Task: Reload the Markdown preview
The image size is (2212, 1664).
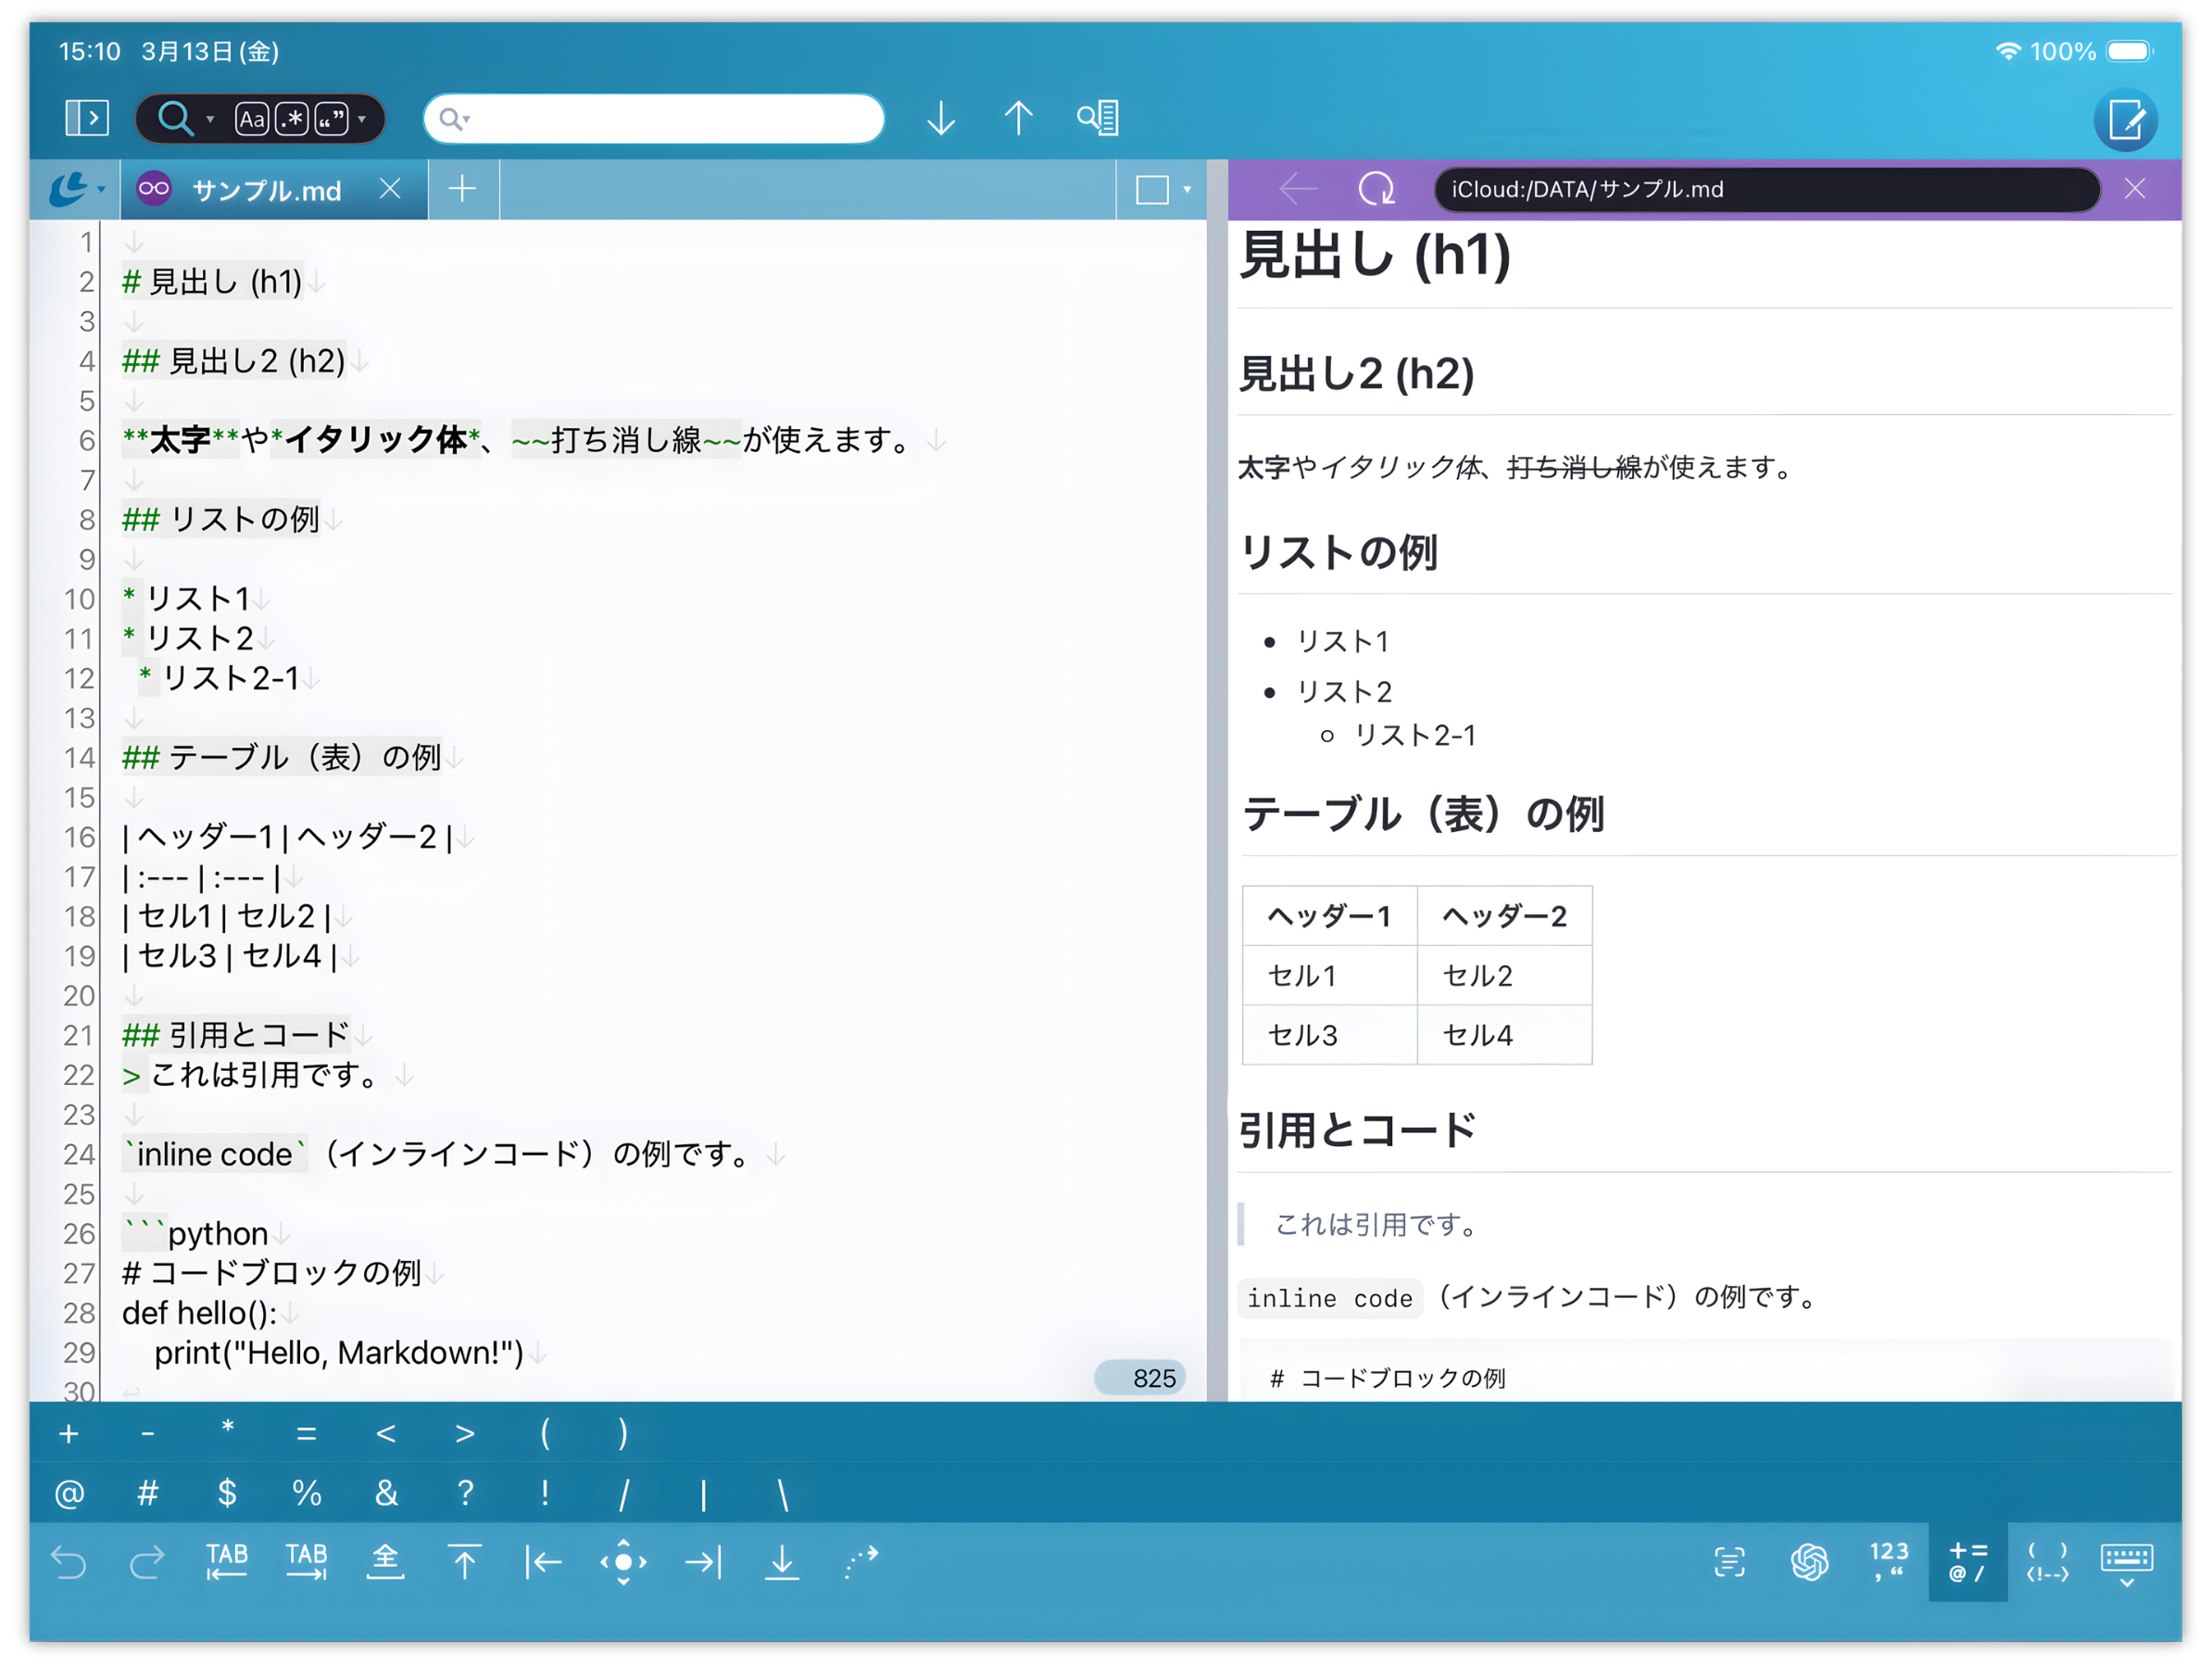Action: (x=1376, y=189)
